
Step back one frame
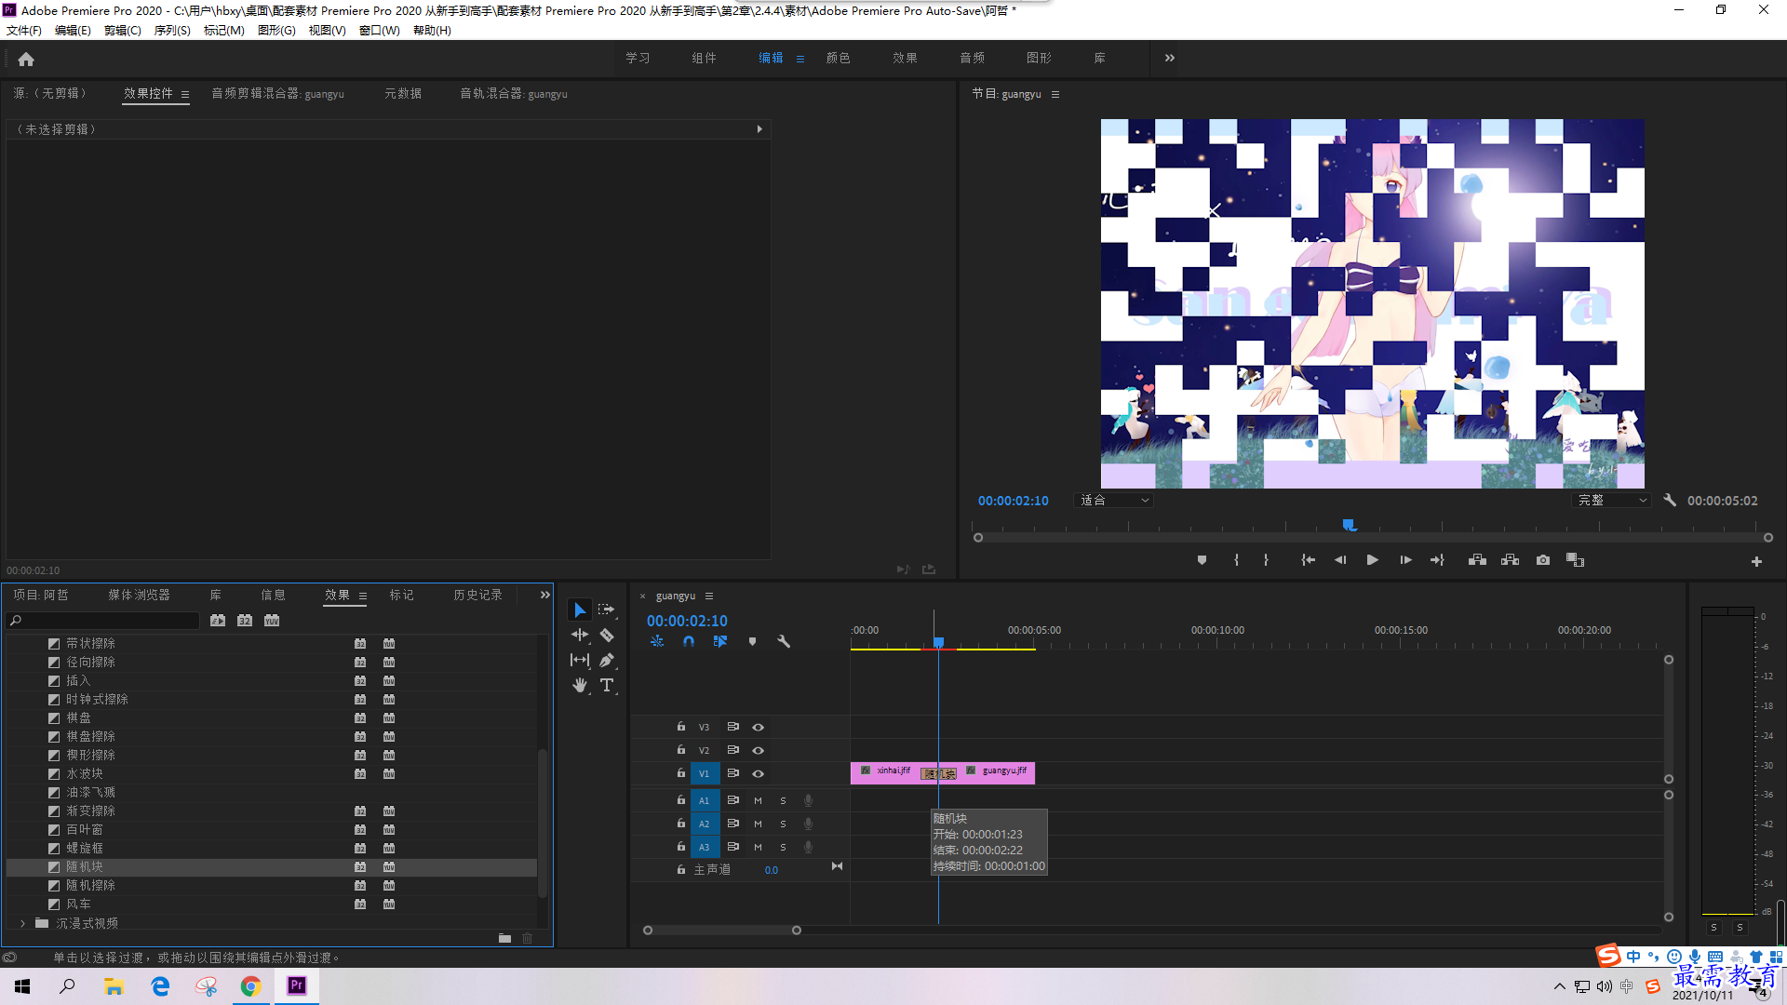point(1340,560)
